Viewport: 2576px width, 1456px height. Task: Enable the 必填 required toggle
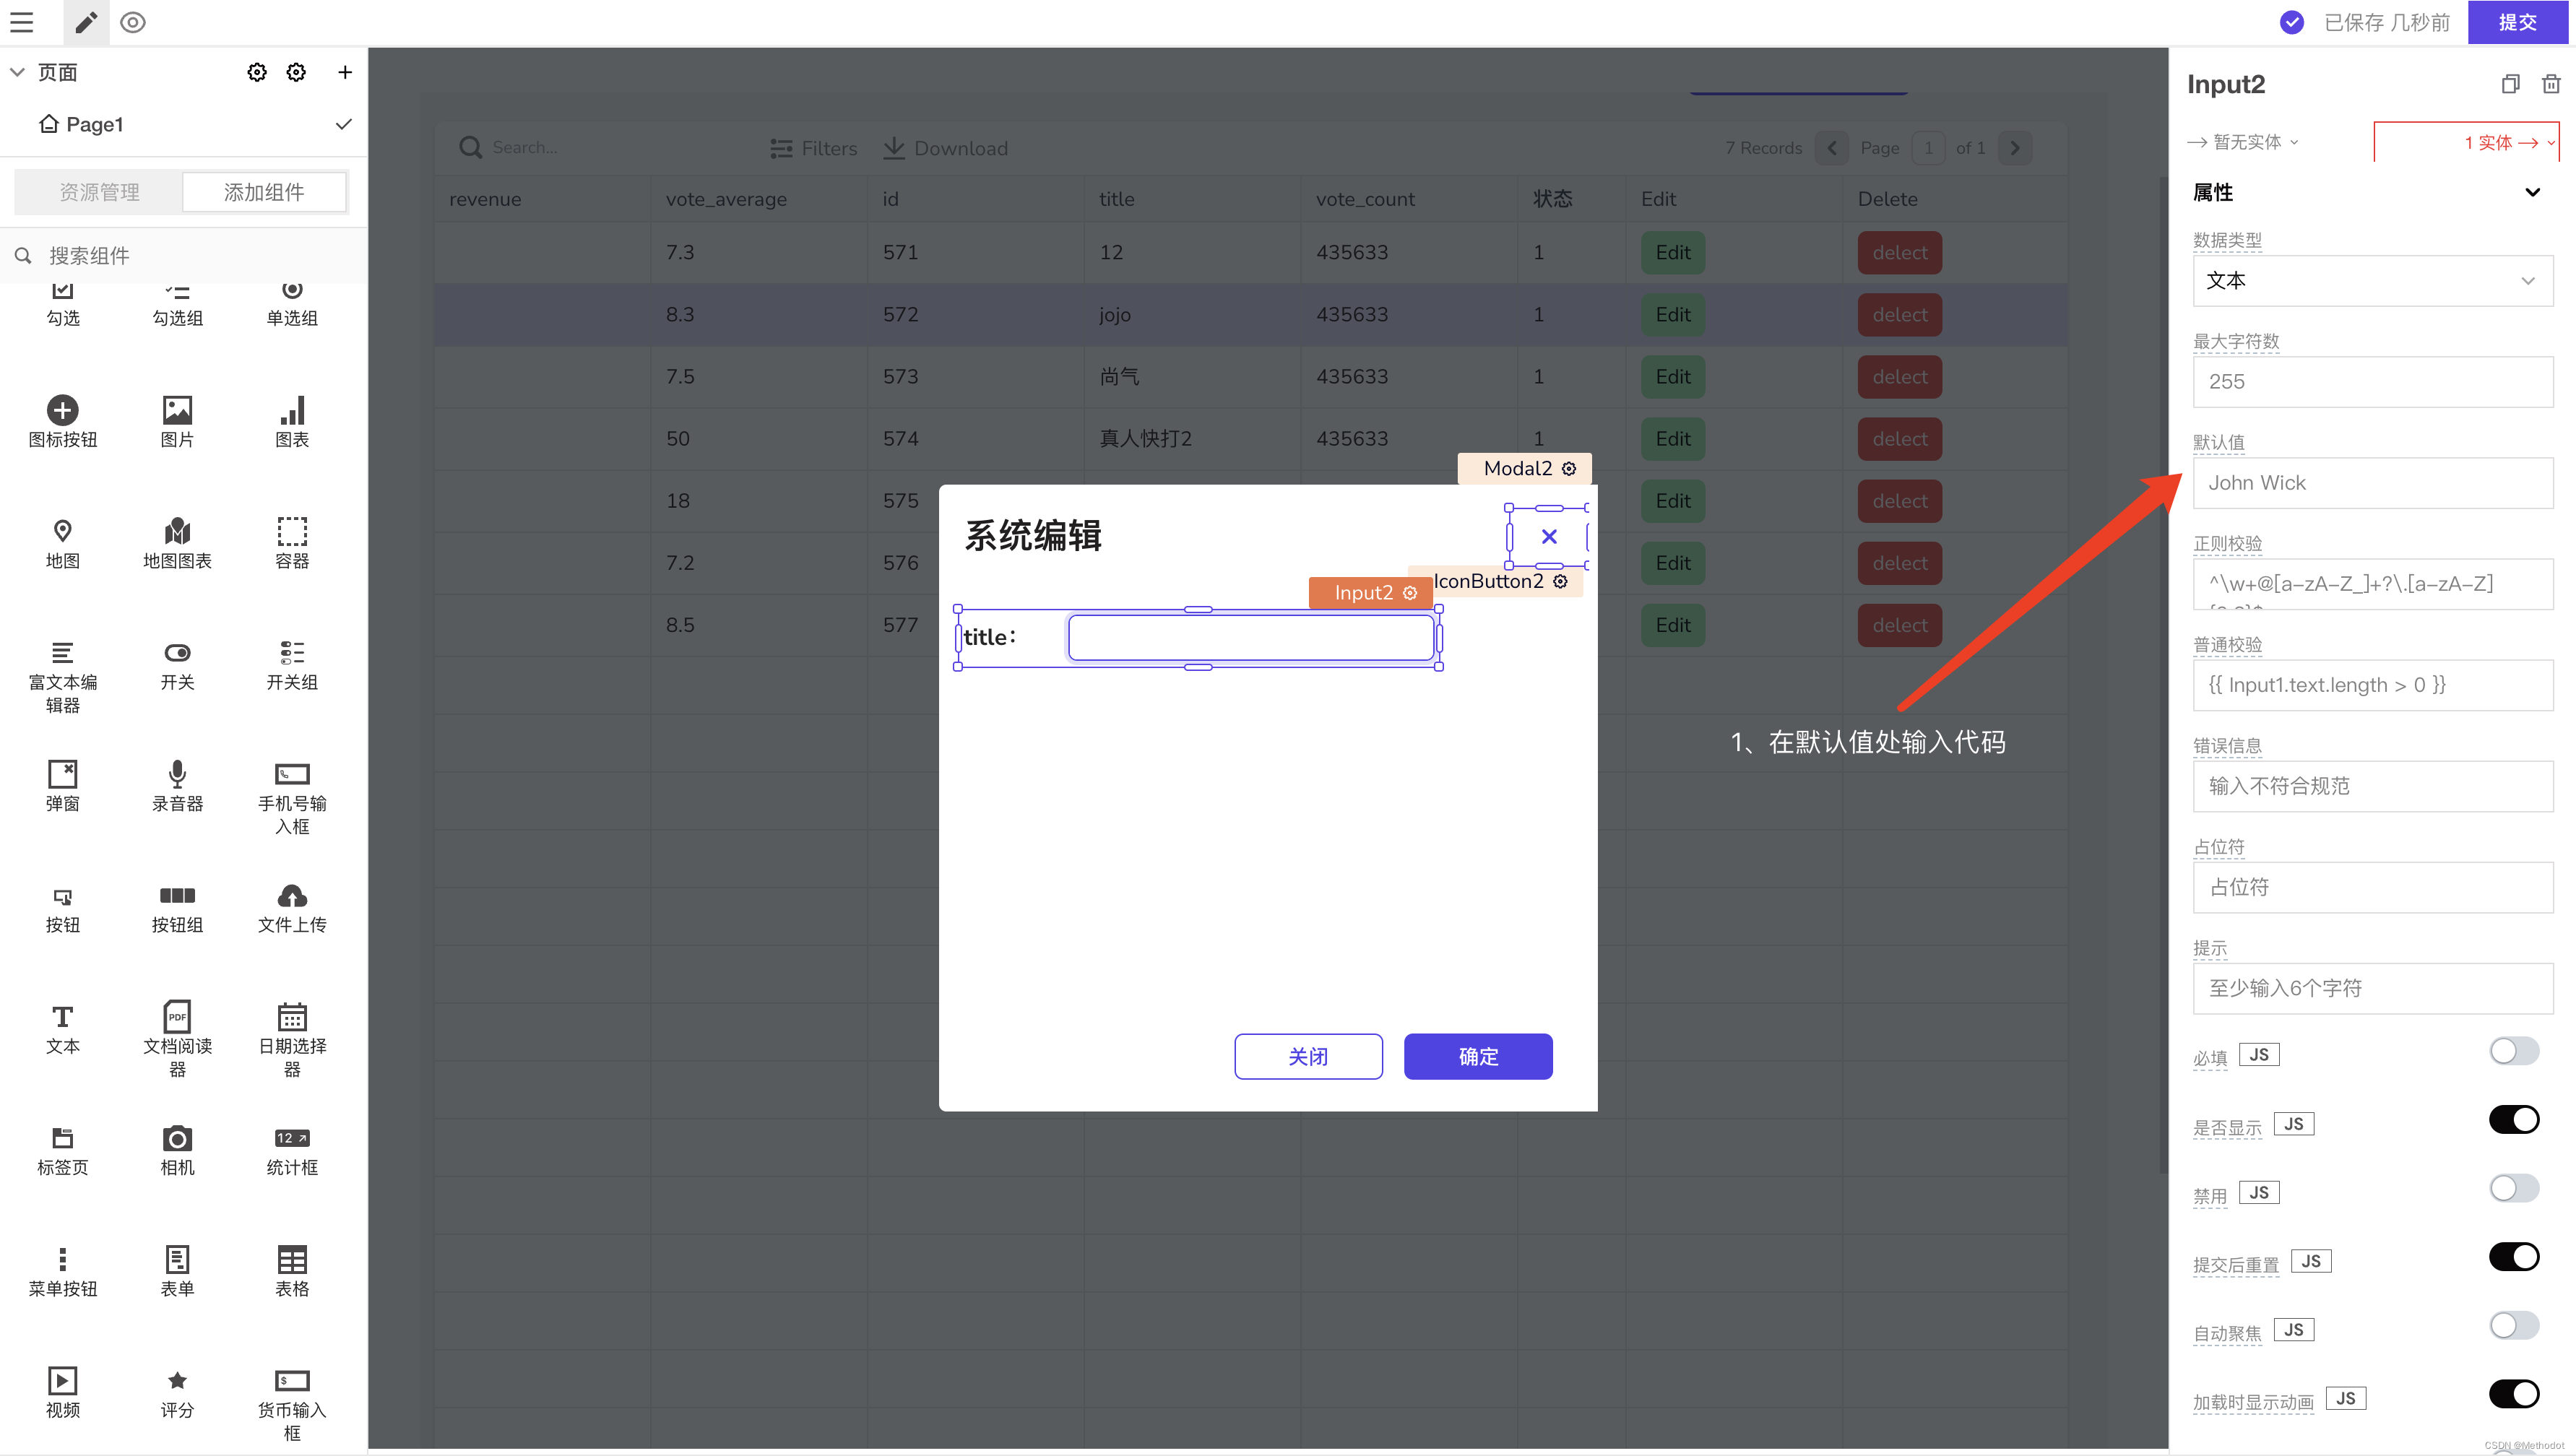[x=2513, y=1051]
